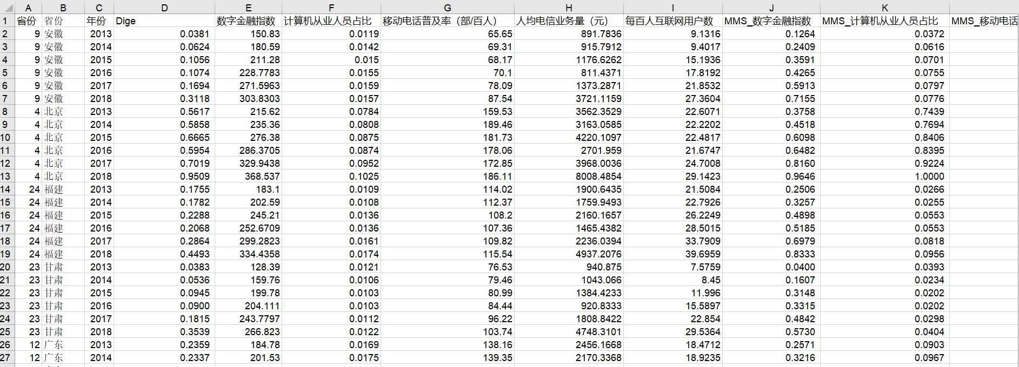Select column E header

click(x=248, y=8)
